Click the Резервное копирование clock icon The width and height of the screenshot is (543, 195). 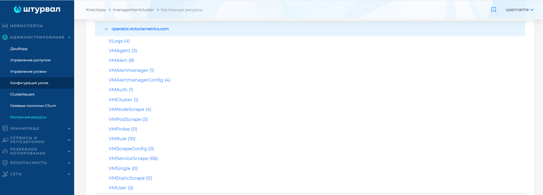tap(5, 151)
